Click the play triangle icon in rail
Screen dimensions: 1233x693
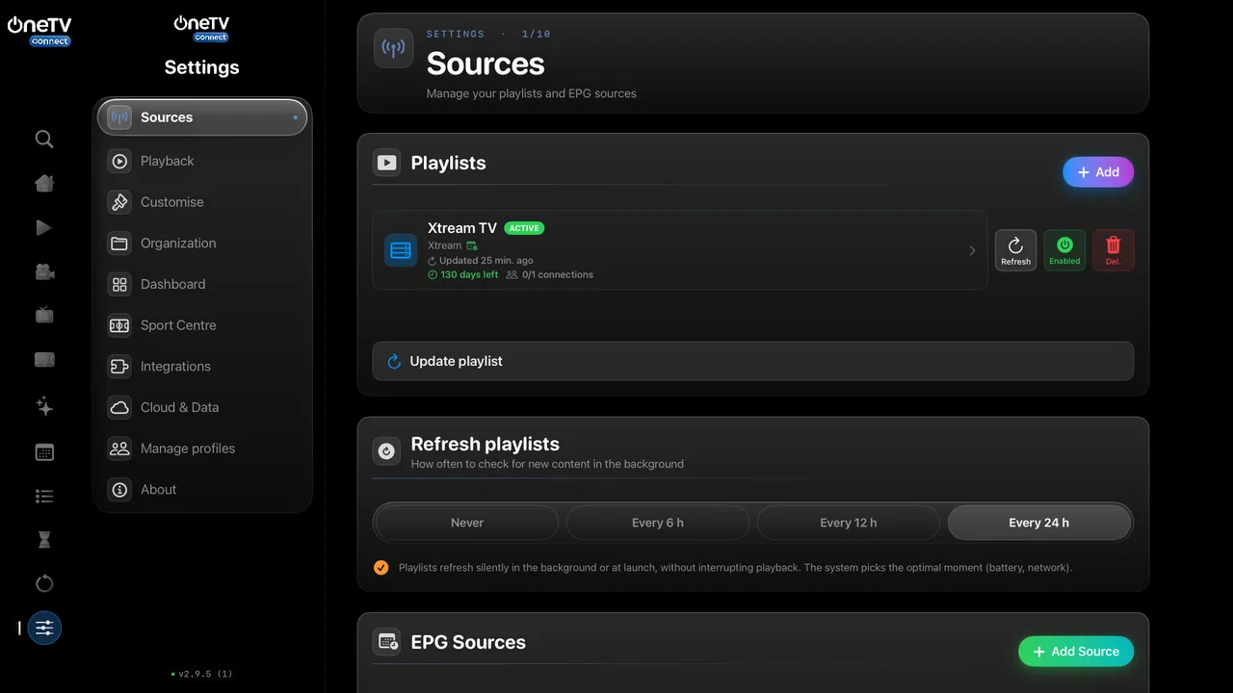[44, 228]
